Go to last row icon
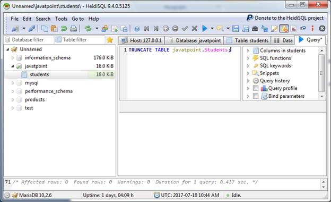The height and width of the screenshot is (202, 331). [x=156, y=28]
